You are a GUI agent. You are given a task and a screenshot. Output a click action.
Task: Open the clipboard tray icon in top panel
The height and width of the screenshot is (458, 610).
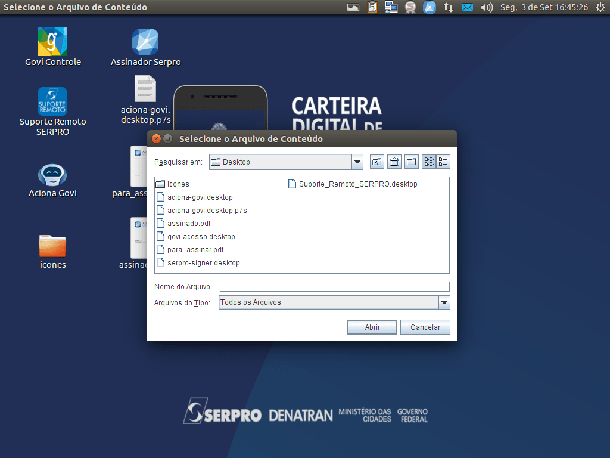click(372, 7)
